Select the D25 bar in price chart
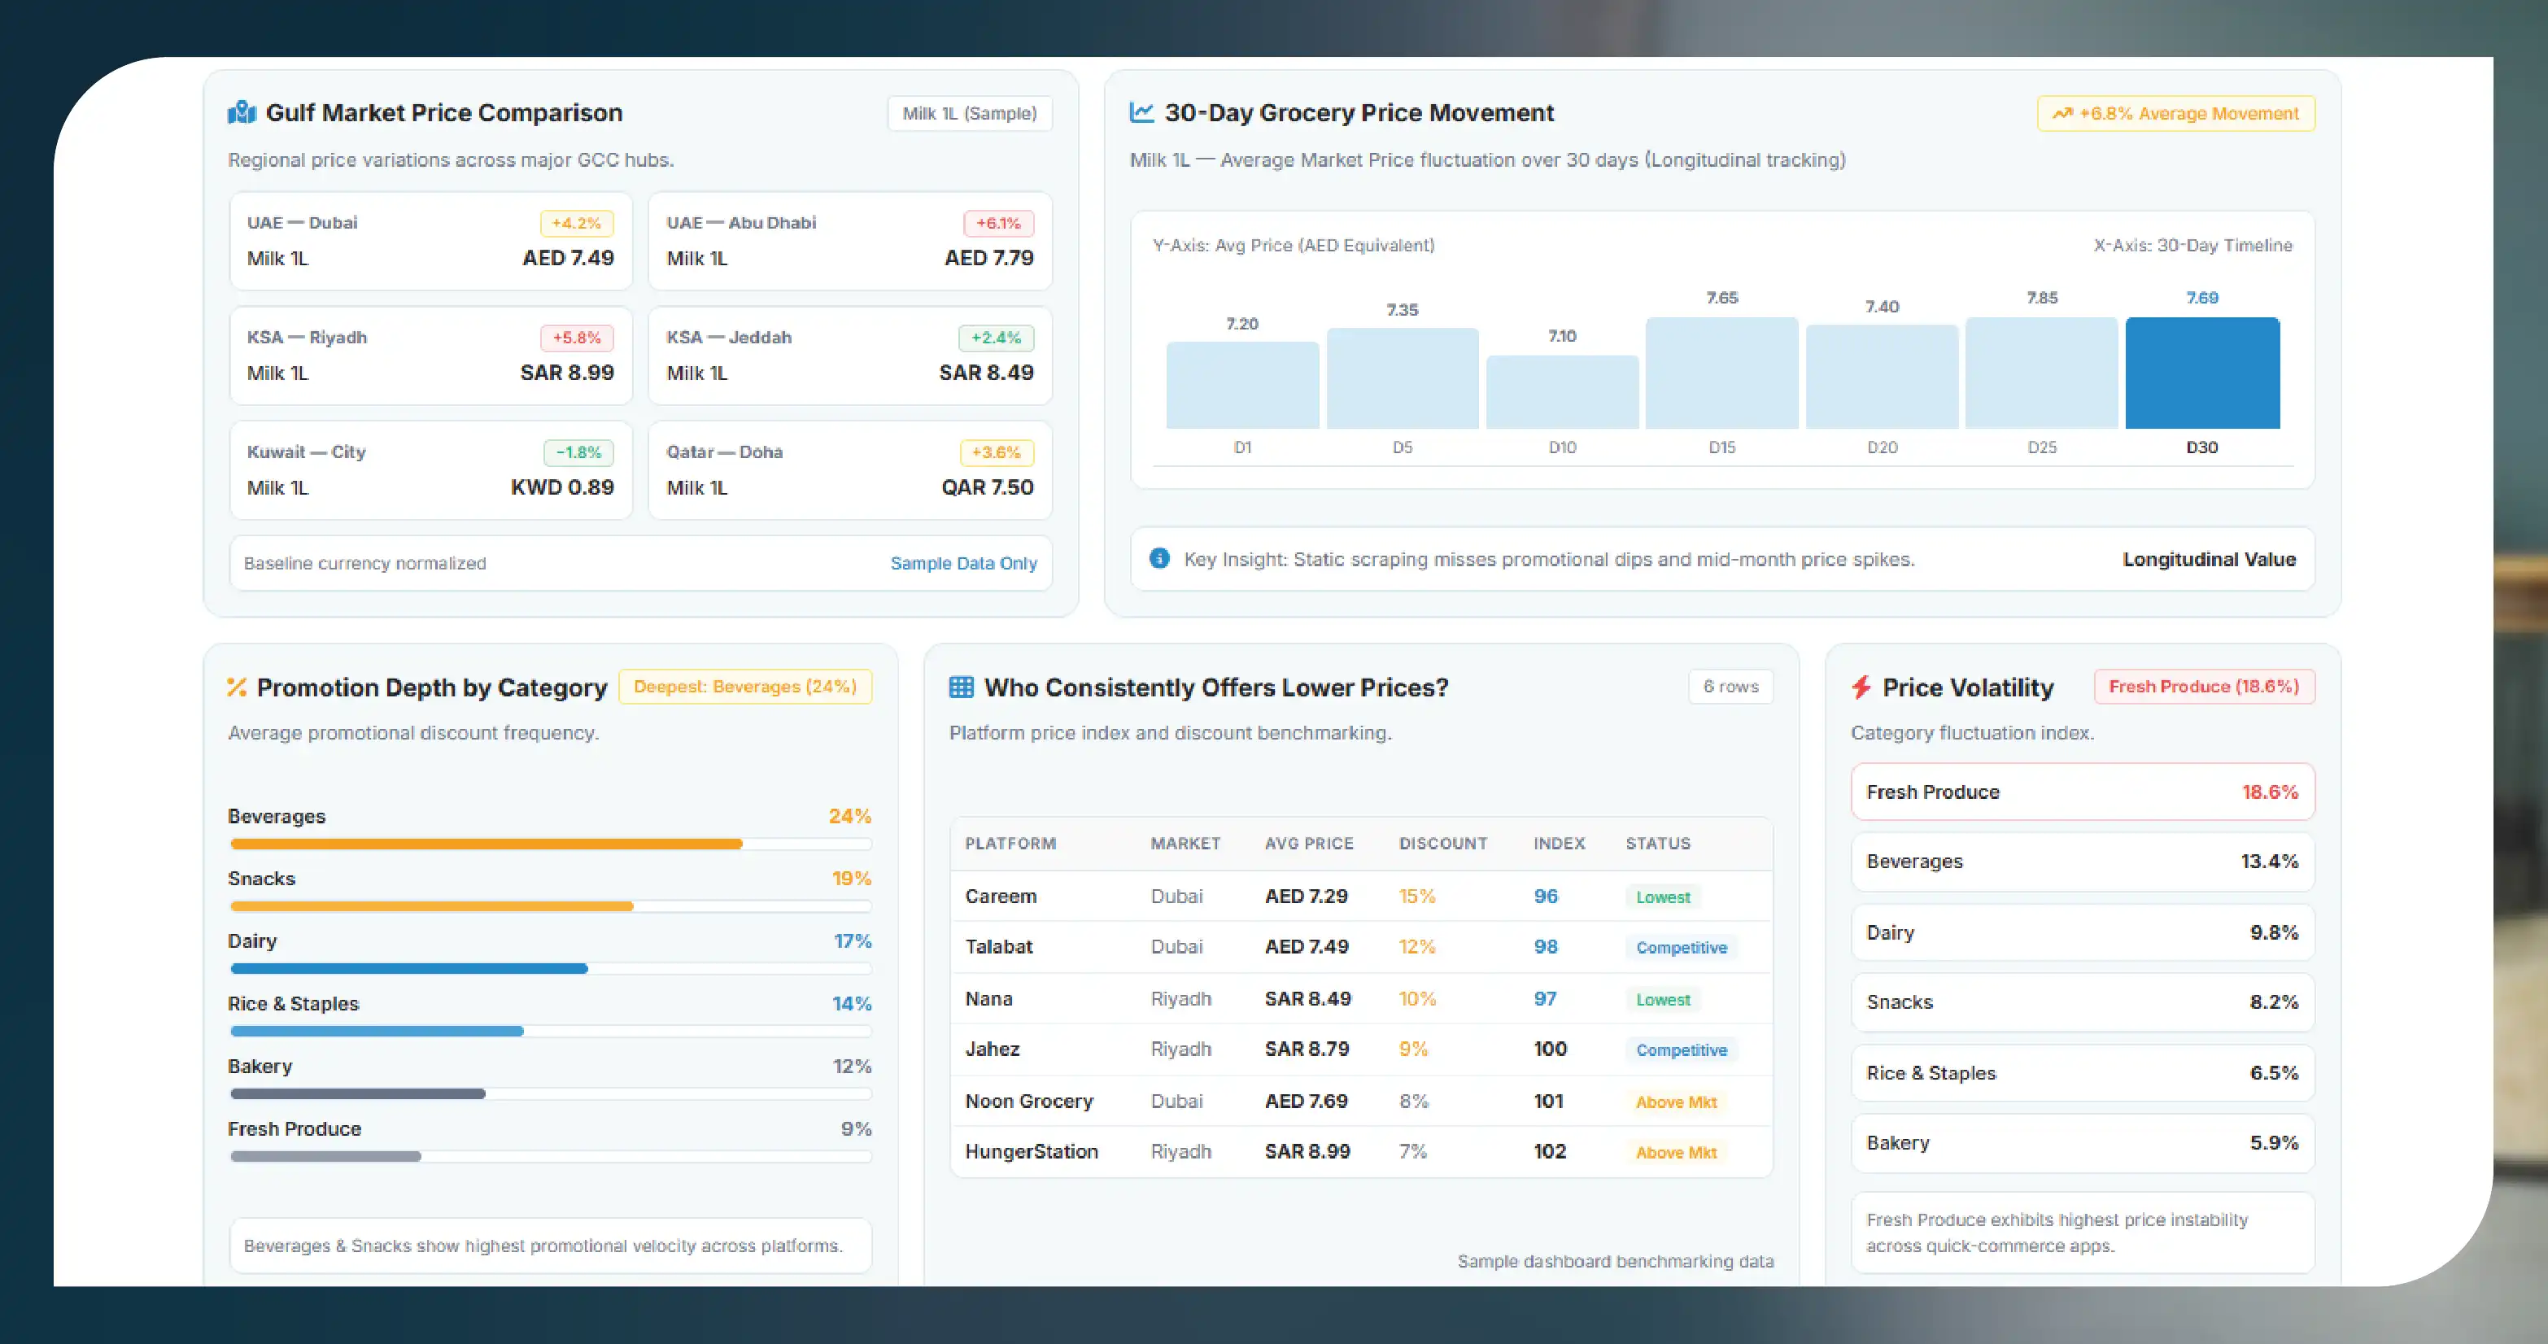Image resolution: width=2548 pixels, height=1344 pixels. click(2041, 373)
